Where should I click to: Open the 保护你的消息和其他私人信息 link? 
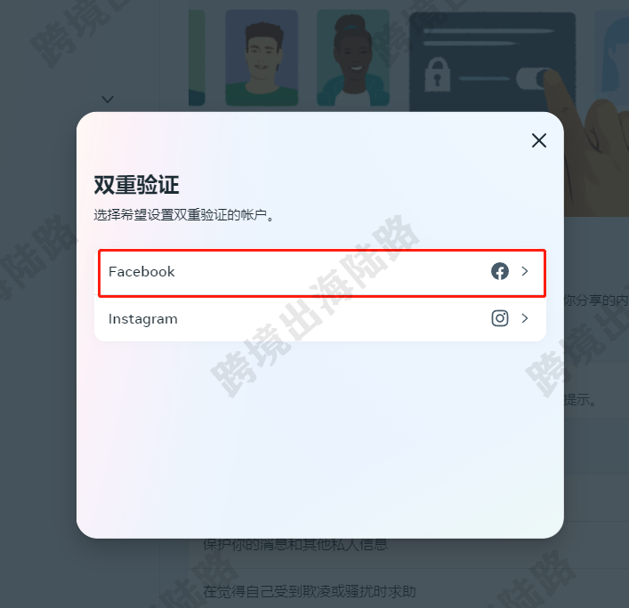click(x=295, y=544)
